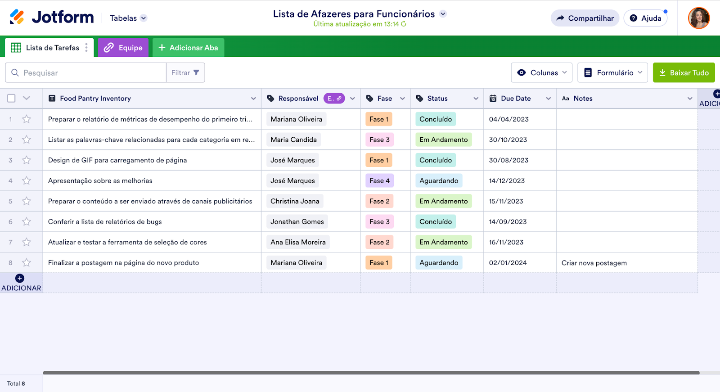Click the date 02/01/2024
This screenshot has width=720, height=392.
pyautogui.click(x=508, y=263)
